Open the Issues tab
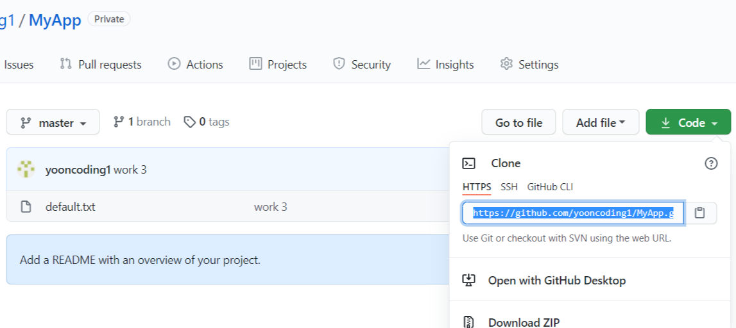This screenshot has width=736, height=328. (19, 64)
